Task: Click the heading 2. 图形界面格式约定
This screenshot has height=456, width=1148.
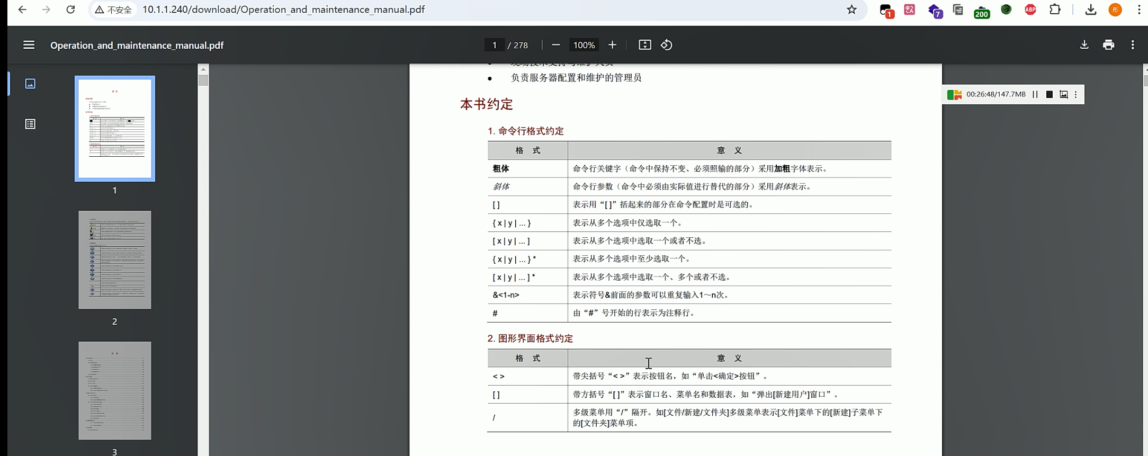Action: pyautogui.click(x=530, y=338)
